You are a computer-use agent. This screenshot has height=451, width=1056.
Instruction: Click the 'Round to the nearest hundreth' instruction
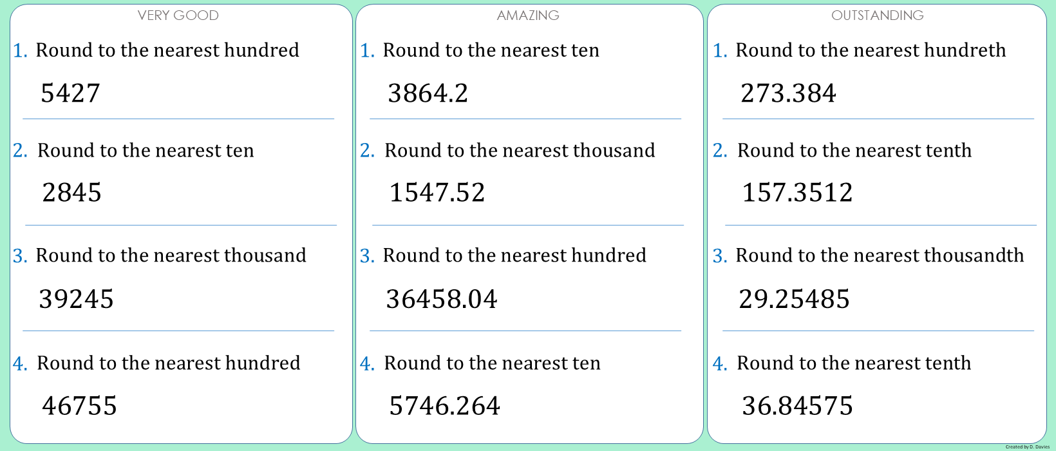click(871, 50)
